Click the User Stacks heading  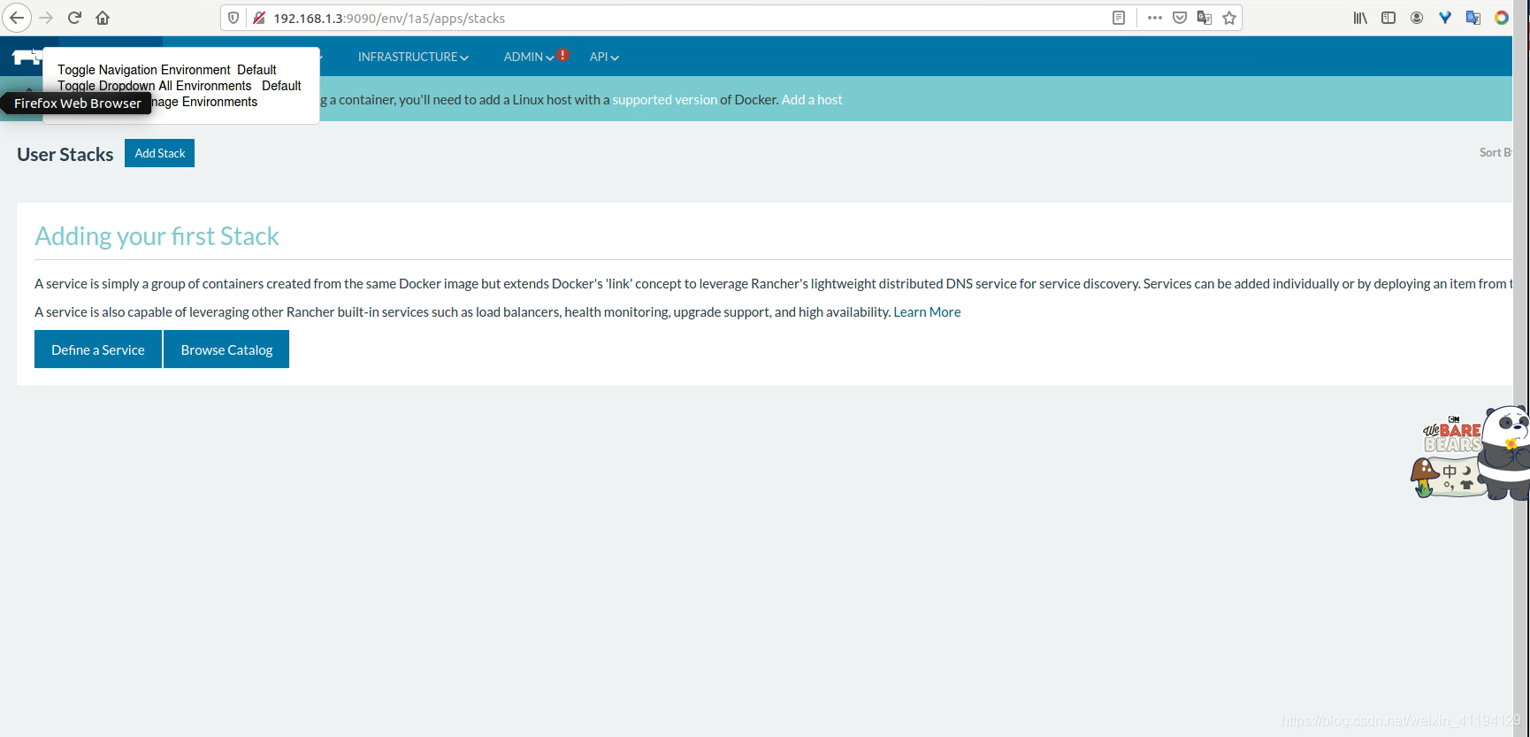(65, 154)
